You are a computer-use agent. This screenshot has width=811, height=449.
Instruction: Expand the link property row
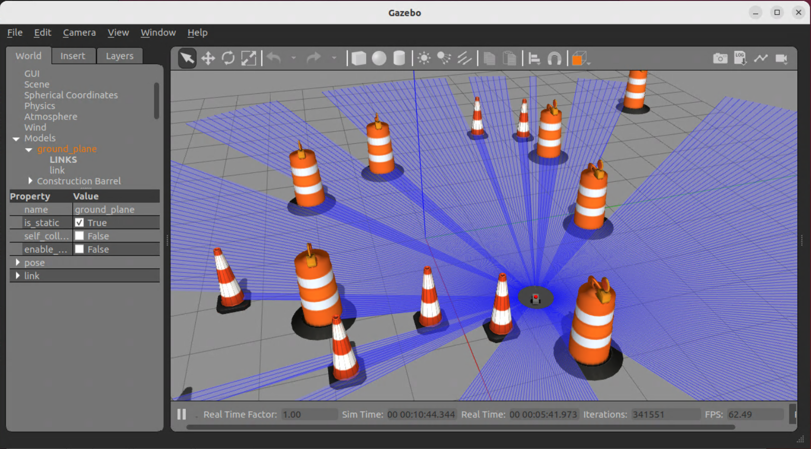click(18, 275)
